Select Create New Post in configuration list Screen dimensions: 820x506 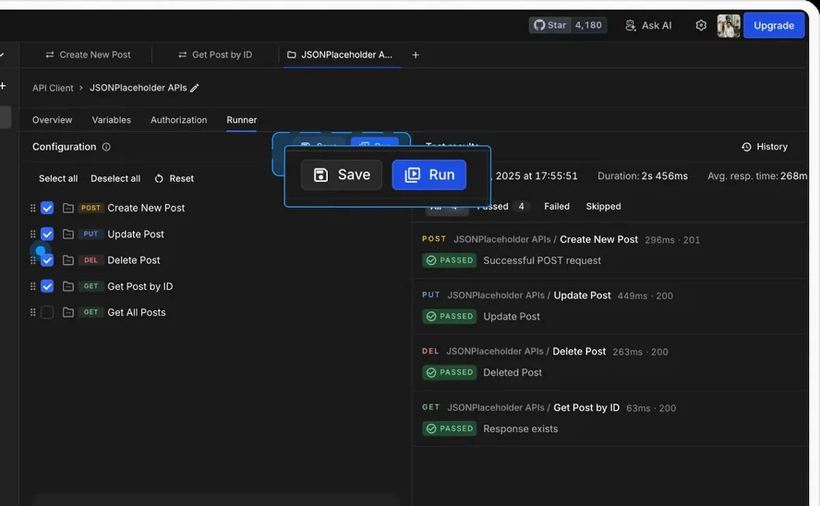146,208
